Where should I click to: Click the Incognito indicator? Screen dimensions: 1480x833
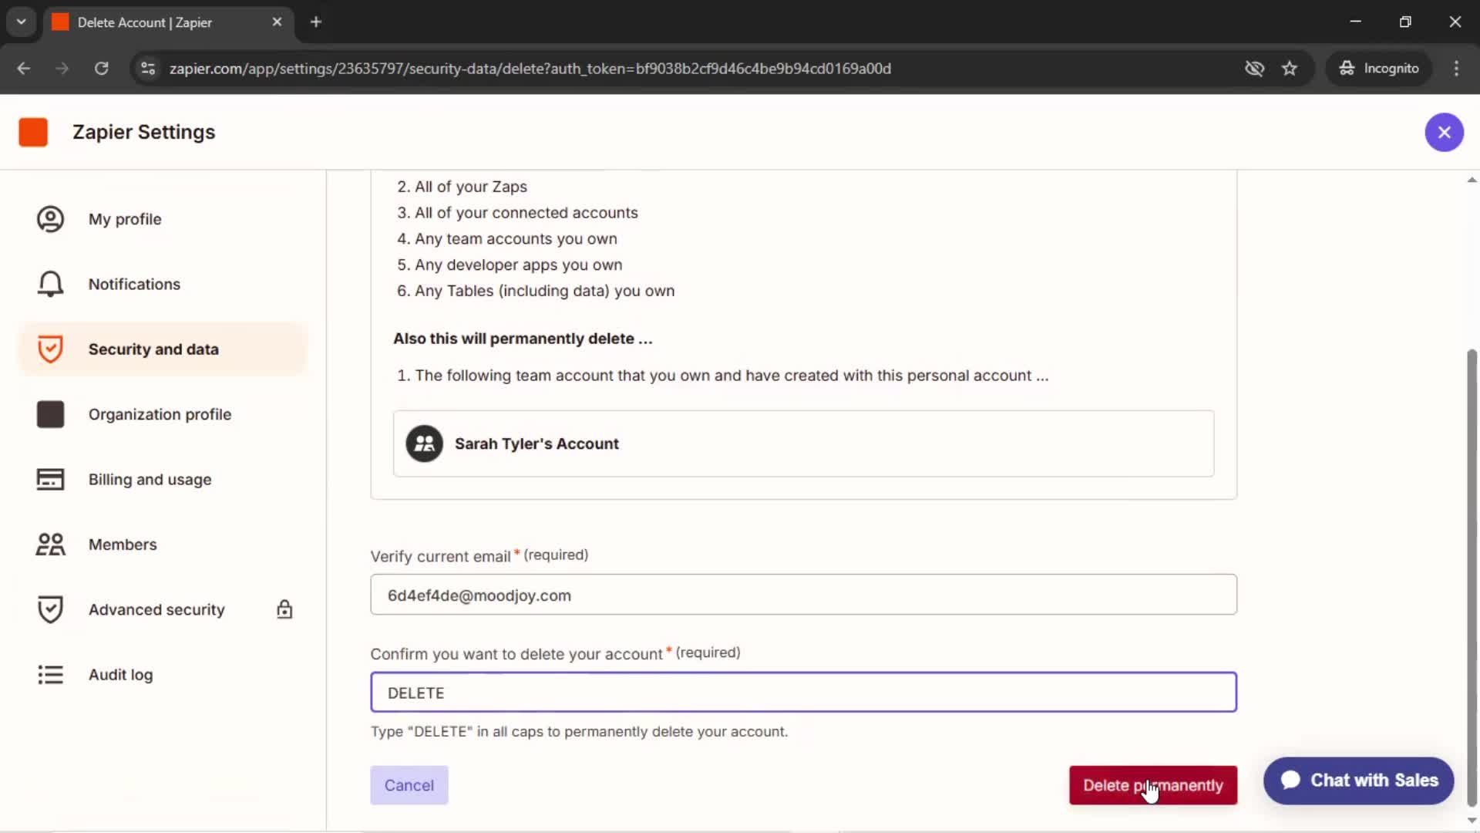pos(1378,69)
